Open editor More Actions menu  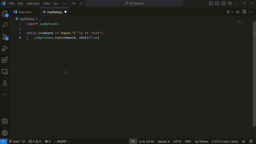pyautogui.click(x=250, y=12)
